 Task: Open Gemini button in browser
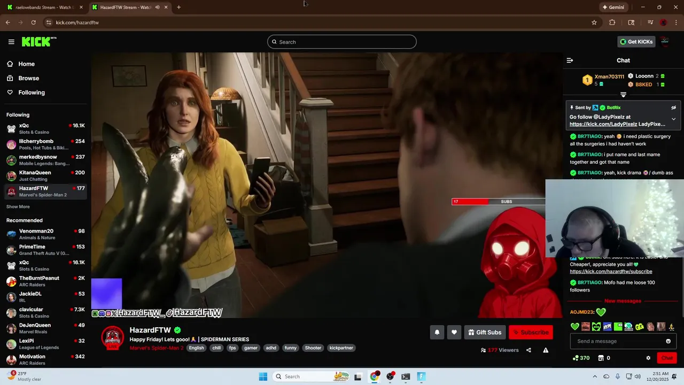[x=613, y=7]
